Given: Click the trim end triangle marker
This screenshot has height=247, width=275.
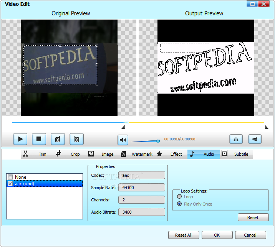Looking at the screenshot, I should point(267,127).
